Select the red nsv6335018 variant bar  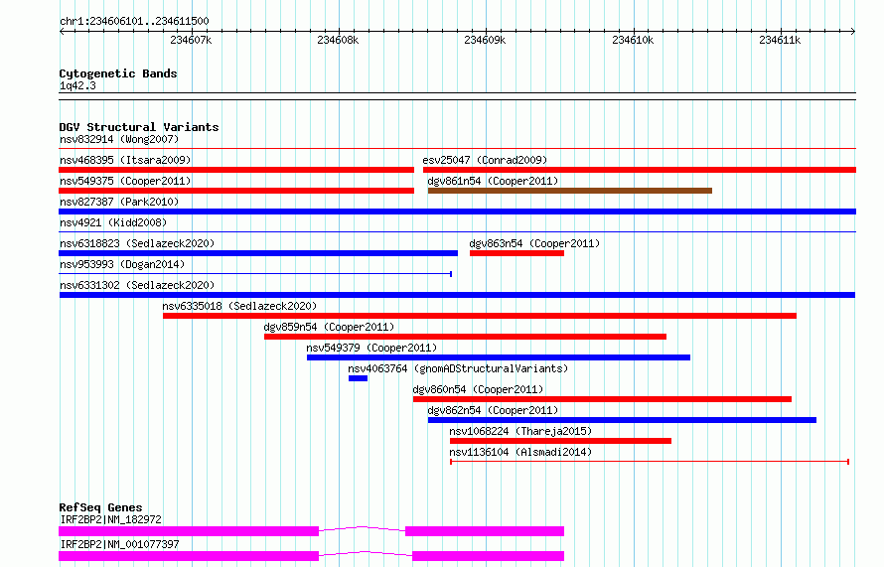[480, 316]
